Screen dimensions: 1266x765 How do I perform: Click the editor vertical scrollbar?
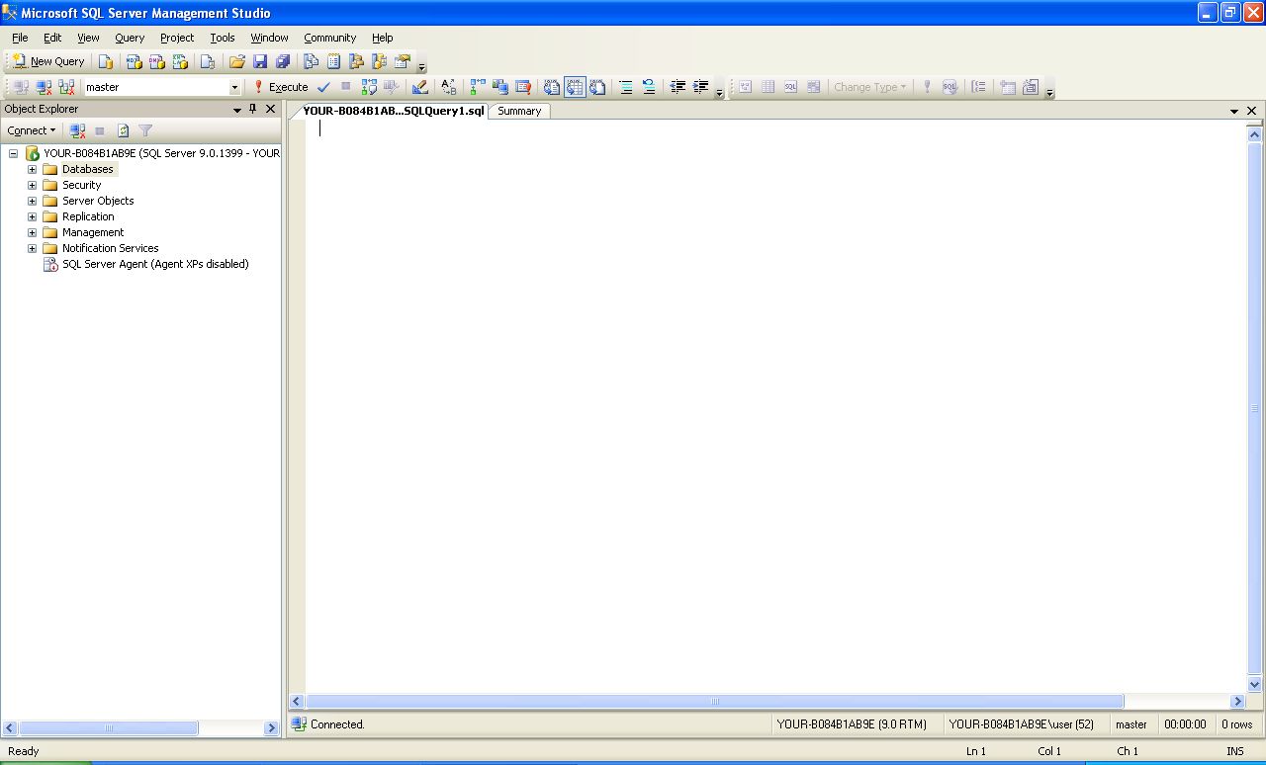tap(1255, 407)
